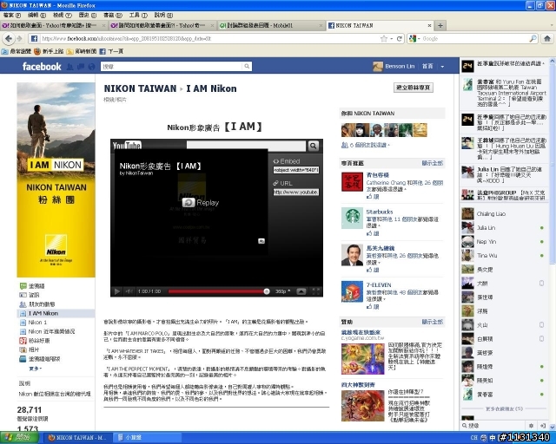Like the 7-ELEVEN page with the thumb icon

pos(369,307)
